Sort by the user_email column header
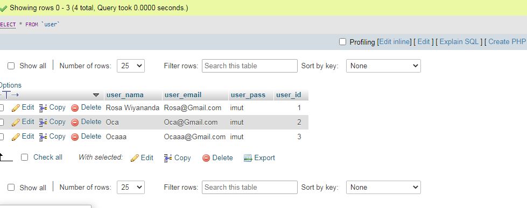527x208 pixels. tap(183, 95)
